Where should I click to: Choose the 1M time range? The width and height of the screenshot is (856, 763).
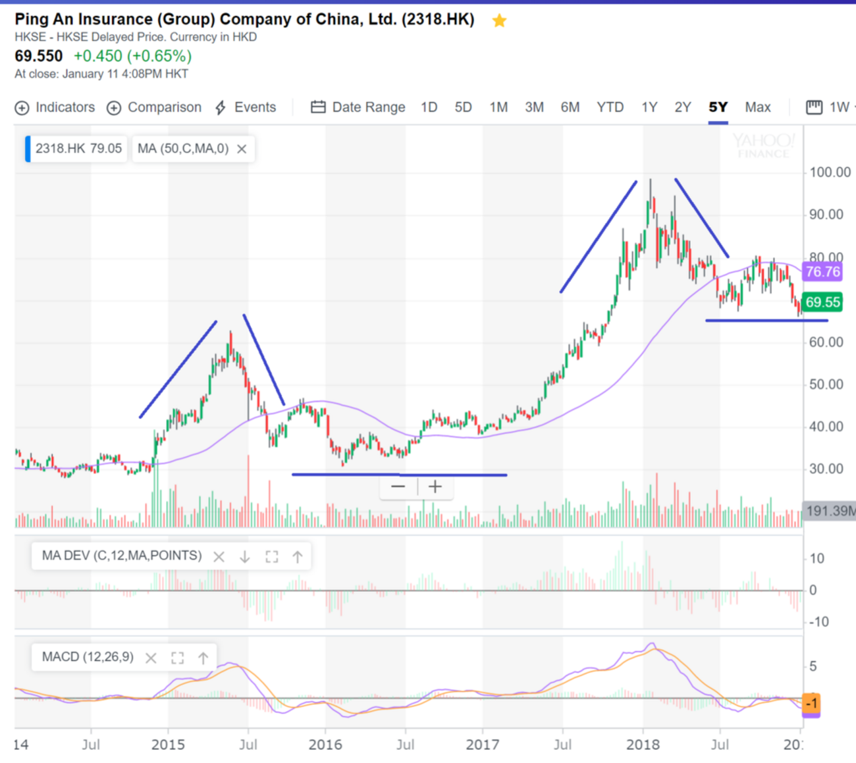(498, 107)
